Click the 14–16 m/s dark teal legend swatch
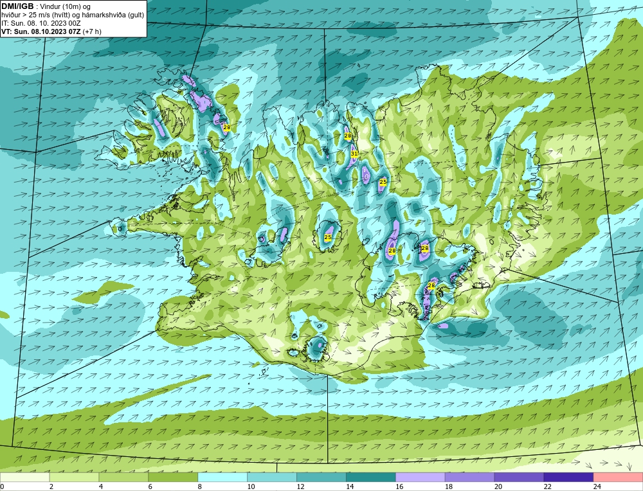Screen dimensions: 643x491 [x=371, y=478]
